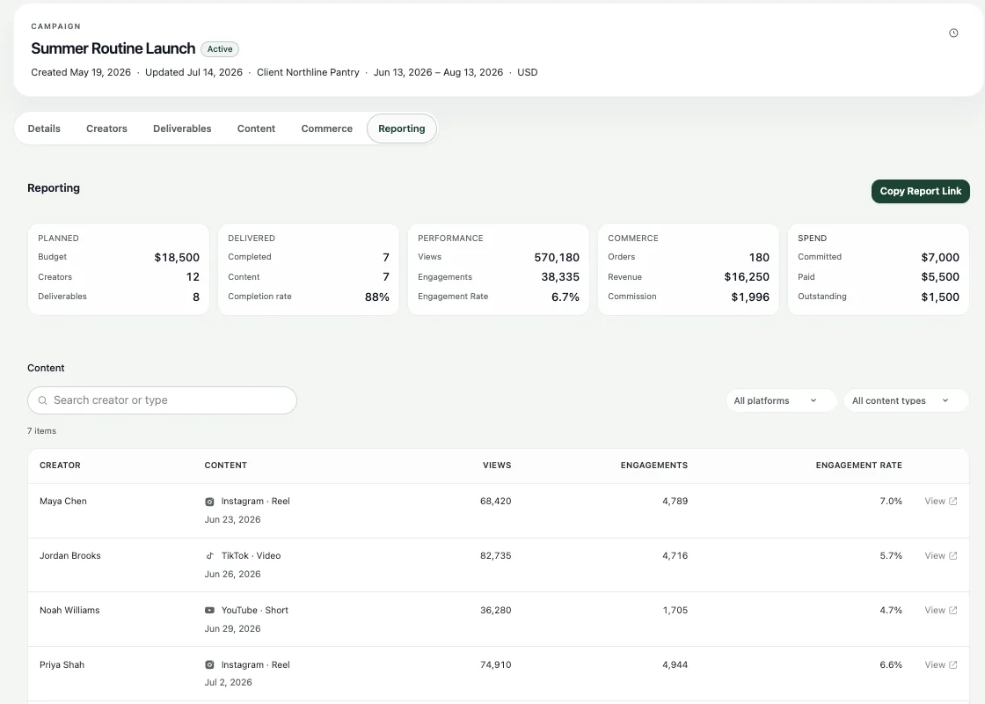
Task: Open the Commerce tab
Action: [326, 128]
